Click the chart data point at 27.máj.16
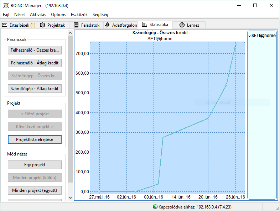 (x=99, y=191)
